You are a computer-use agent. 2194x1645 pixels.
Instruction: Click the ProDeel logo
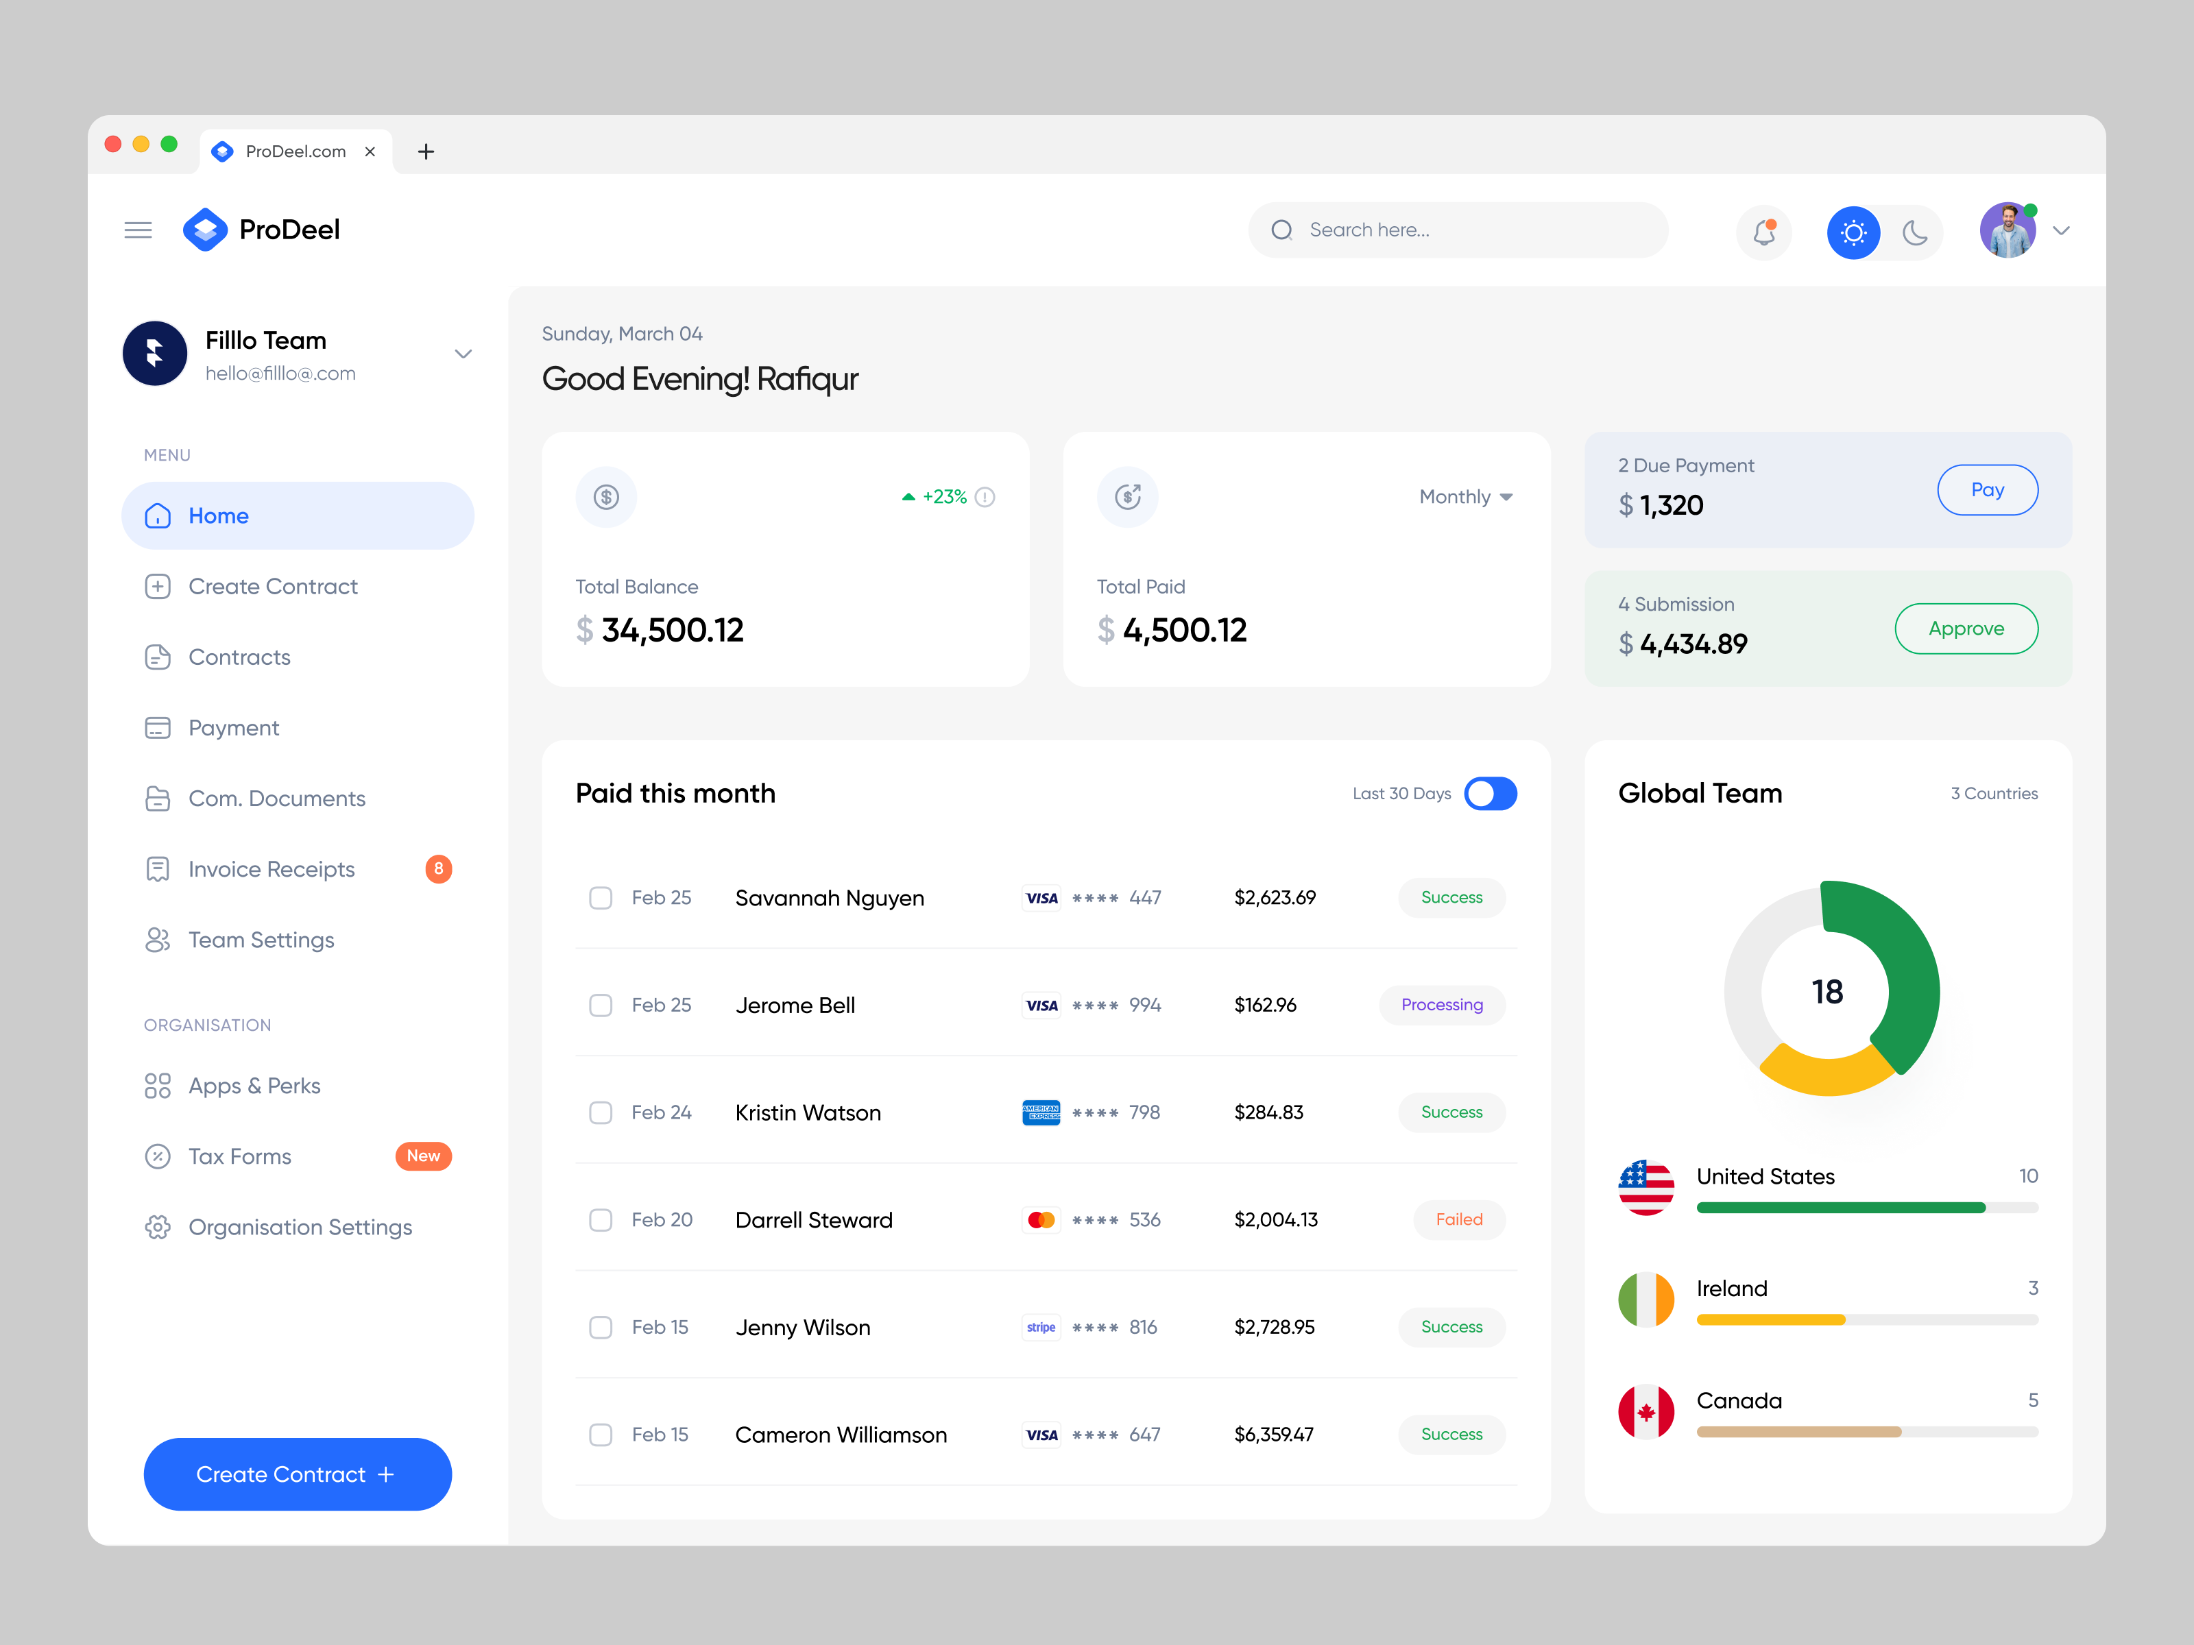[204, 229]
